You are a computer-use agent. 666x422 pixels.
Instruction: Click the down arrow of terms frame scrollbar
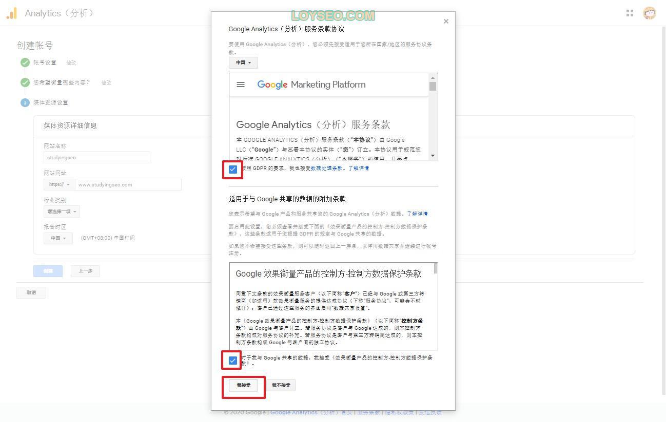click(x=433, y=156)
